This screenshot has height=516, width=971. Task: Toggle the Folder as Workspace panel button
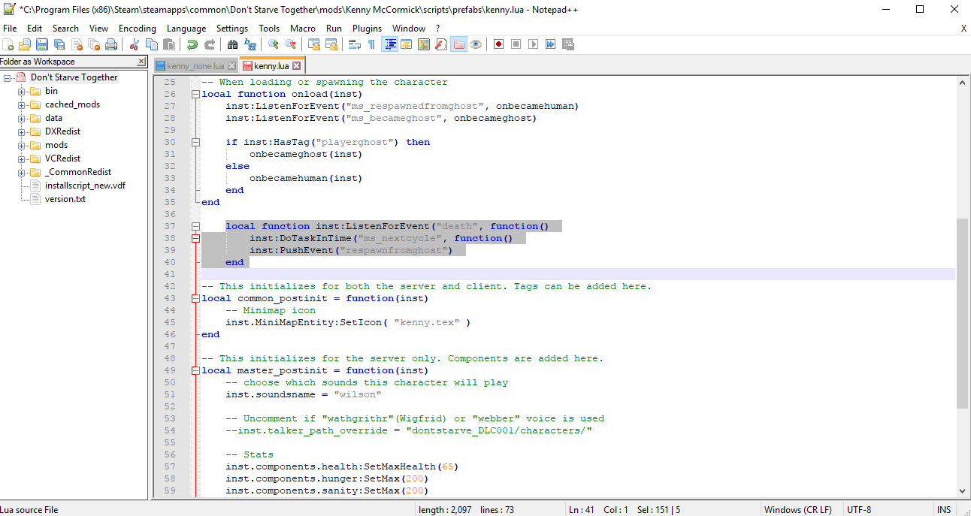point(458,45)
